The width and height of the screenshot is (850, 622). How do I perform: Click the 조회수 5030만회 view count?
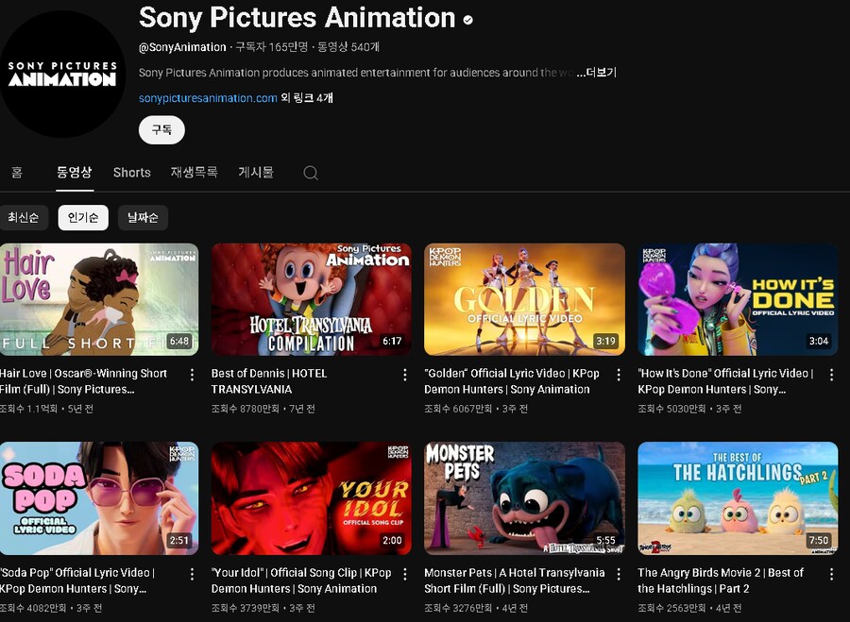671,409
